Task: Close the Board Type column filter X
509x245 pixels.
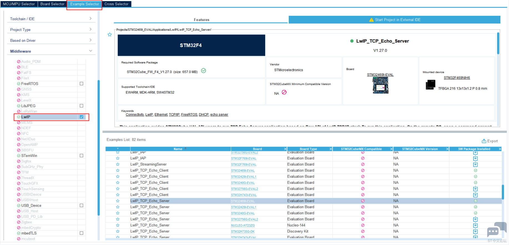Action: (331, 149)
